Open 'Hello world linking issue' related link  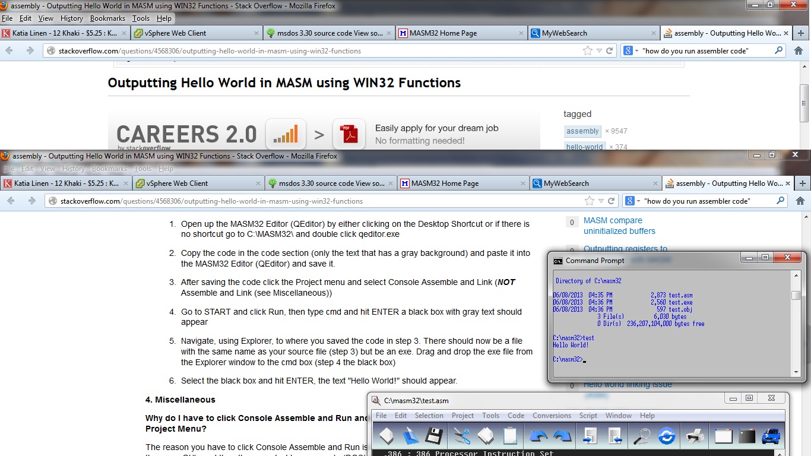pos(628,385)
